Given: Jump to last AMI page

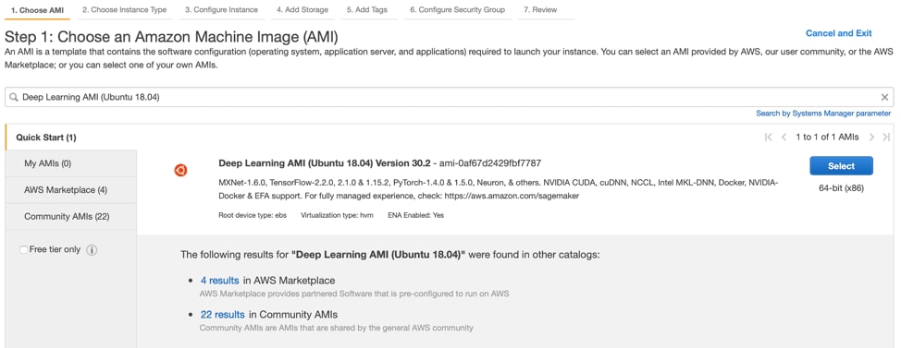Looking at the screenshot, I should (886, 137).
